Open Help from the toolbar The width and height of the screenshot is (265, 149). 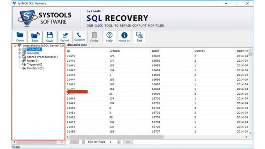tap(109, 37)
